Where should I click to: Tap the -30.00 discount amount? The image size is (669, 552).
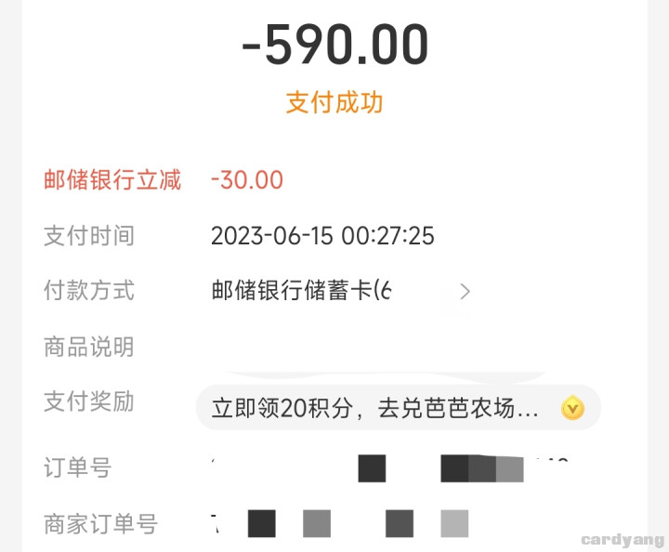(247, 179)
